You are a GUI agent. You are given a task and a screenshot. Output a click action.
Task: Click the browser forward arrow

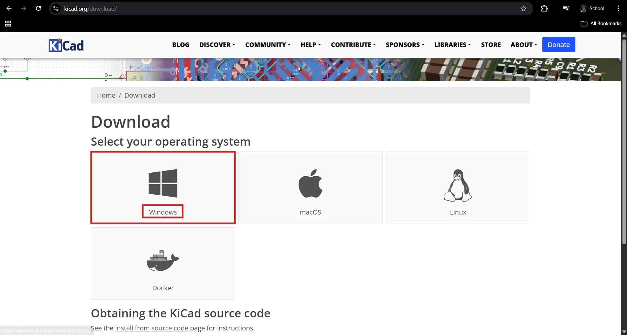tap(24, 8)
